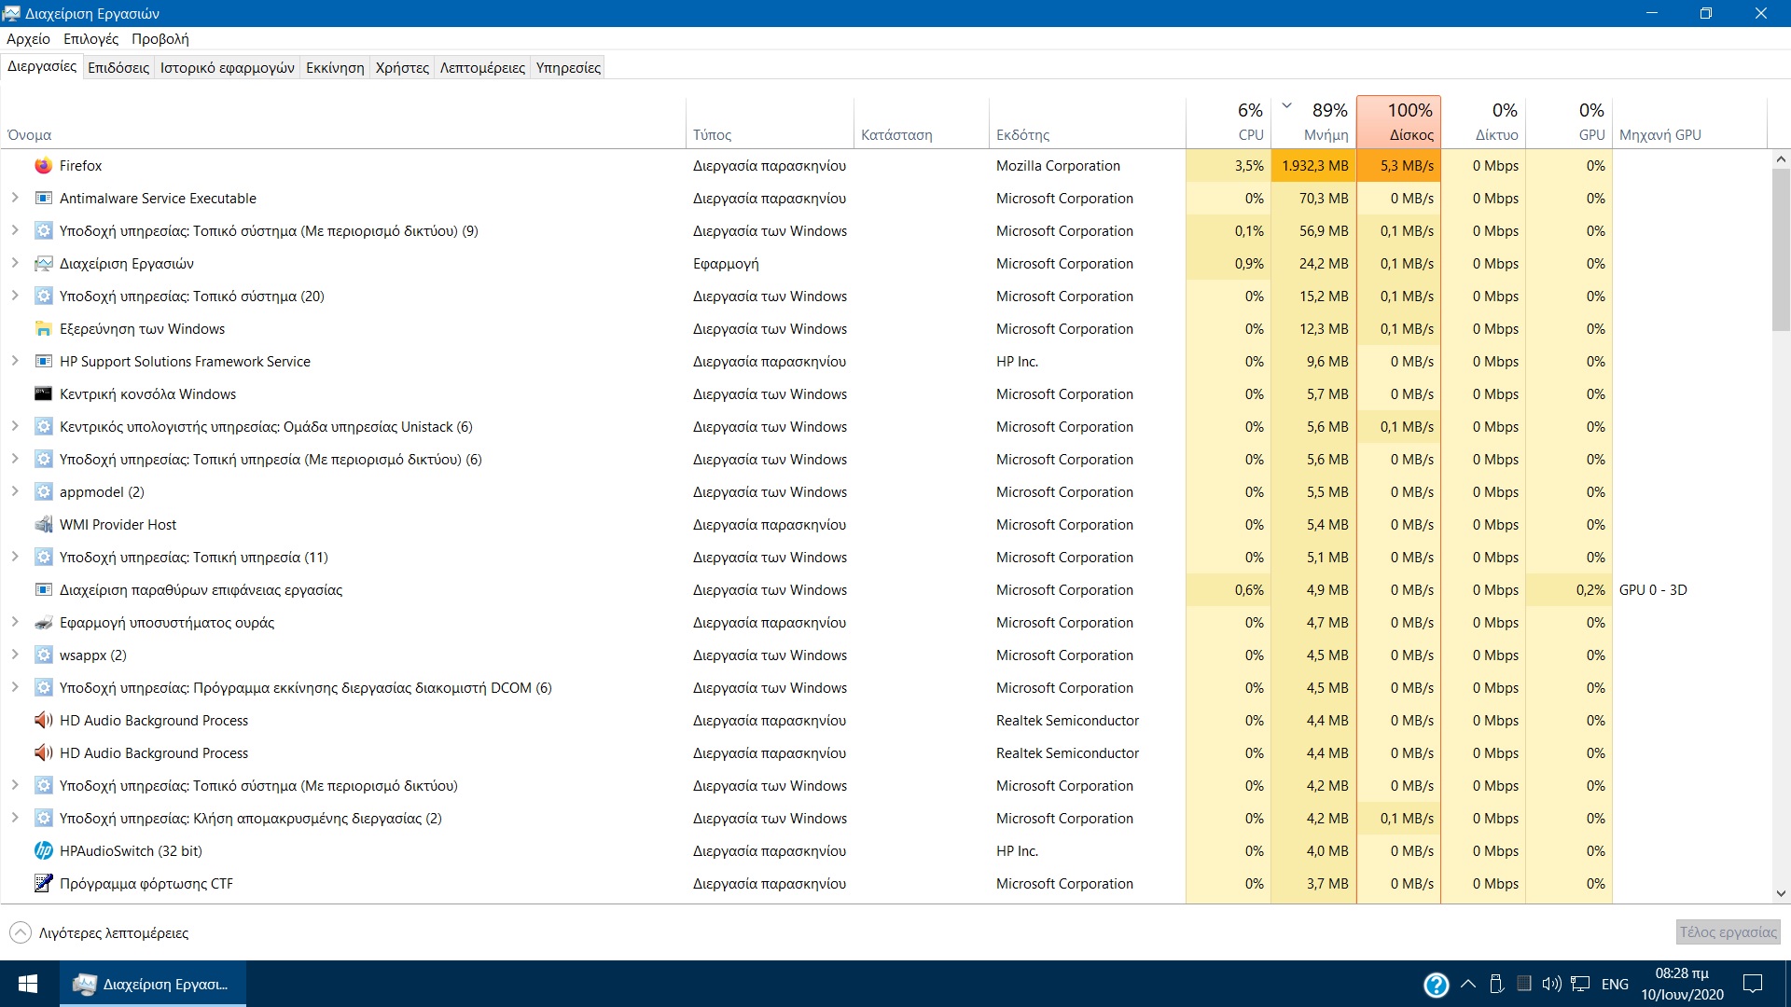Switch to the Ιστορικό εφαρμογών tab
Viewport: 1791px width, 1007px height.
[228, 68]
